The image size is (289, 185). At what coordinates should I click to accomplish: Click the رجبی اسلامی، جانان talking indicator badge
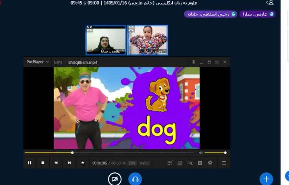211,14
